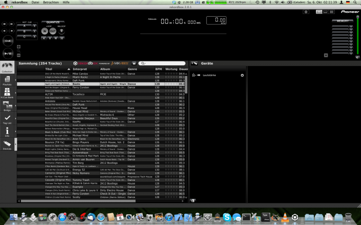Click the eject icon next to Lautstärke
The height and width of the screenshot is (225, 361).
click(242, 75)
